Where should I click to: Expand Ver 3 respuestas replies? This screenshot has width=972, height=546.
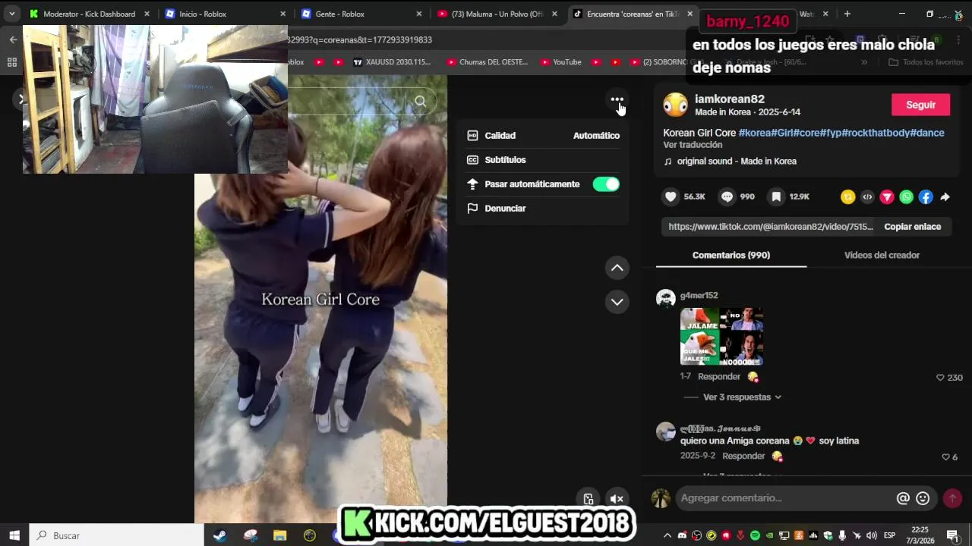coord(742,397)
